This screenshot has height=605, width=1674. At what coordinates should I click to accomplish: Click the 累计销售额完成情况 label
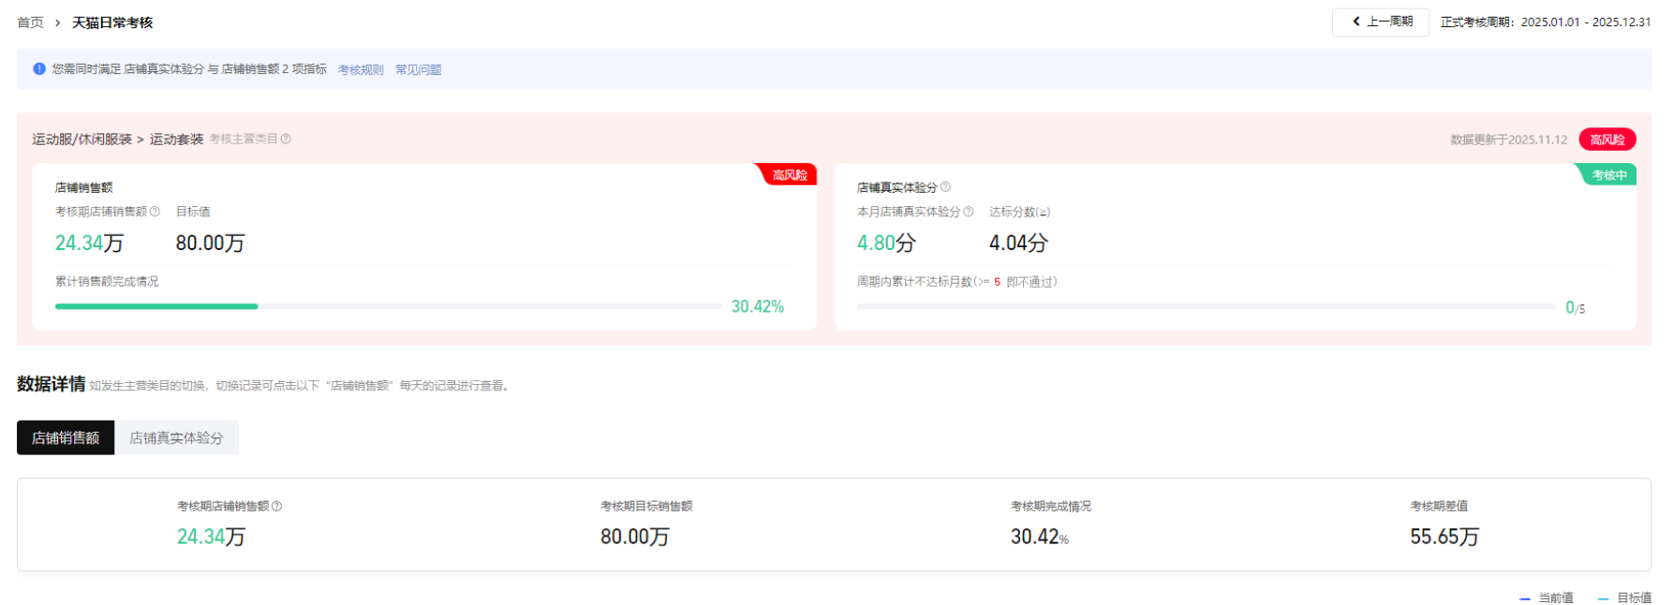(x=107, y=281)
